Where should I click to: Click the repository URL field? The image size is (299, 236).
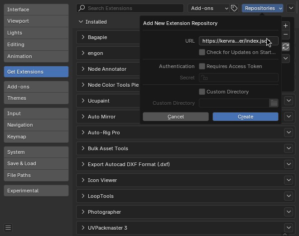point(239,41)
